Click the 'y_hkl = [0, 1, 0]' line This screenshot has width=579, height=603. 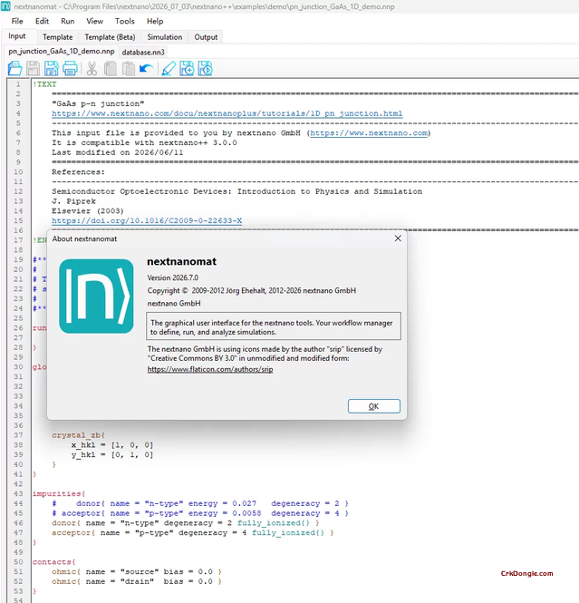pyautogui.click(x=112, y=454)
